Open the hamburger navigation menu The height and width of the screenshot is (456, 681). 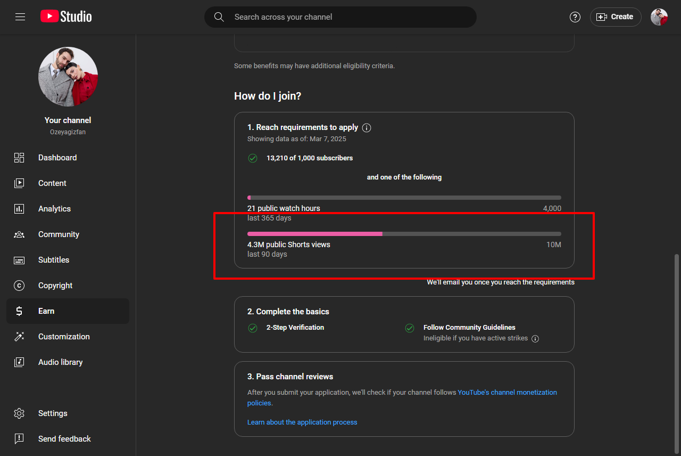click(x=20, y=17)
